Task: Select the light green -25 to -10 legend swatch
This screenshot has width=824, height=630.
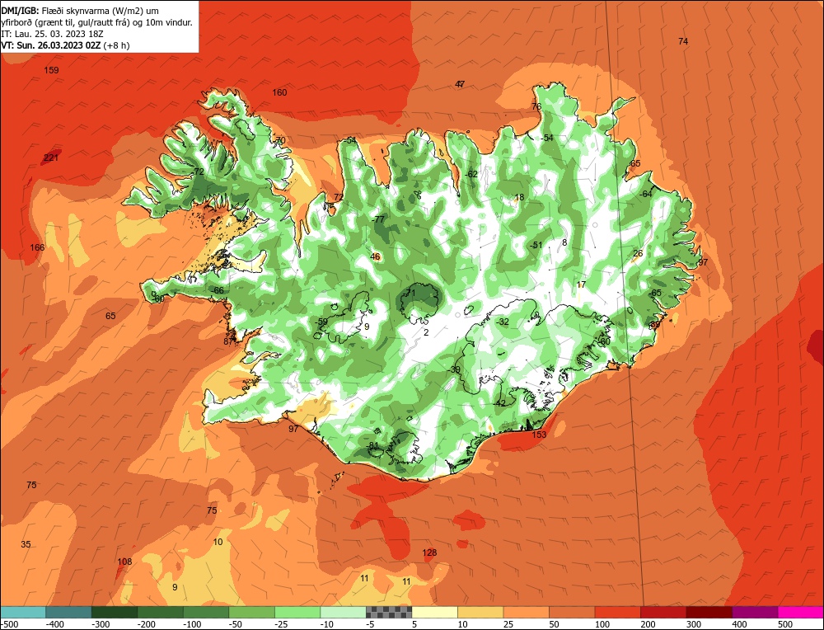Action: click(x=297, y=612)
